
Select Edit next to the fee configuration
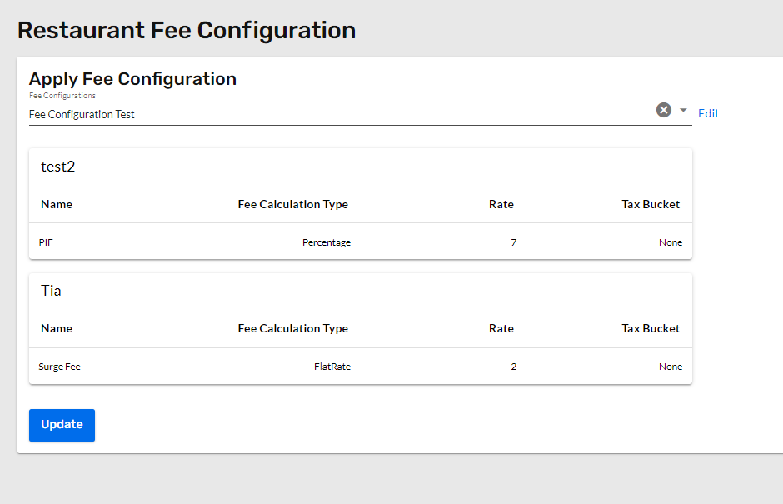708,113
